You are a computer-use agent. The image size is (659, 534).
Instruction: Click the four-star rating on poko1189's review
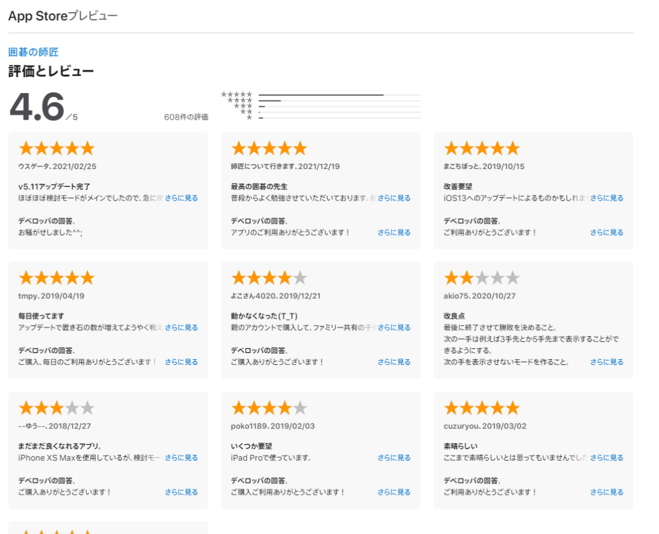tap(269, 407)
